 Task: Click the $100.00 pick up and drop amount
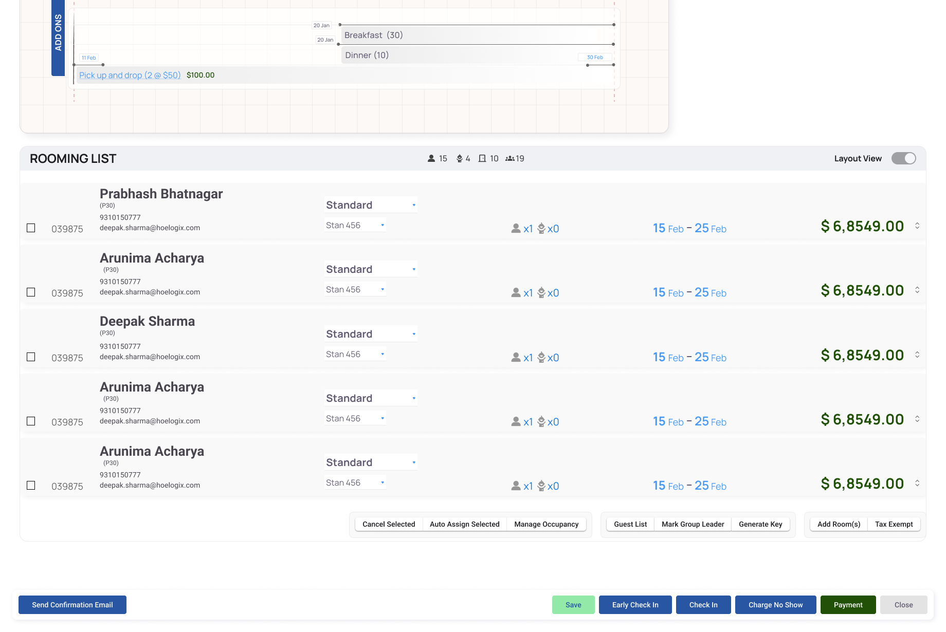[x=201, y=75]
